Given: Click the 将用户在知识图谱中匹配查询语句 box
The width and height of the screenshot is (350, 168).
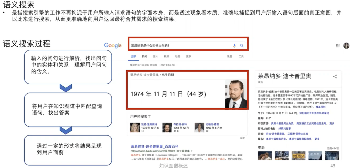Looking at the screenshot, I should point(68,110).
